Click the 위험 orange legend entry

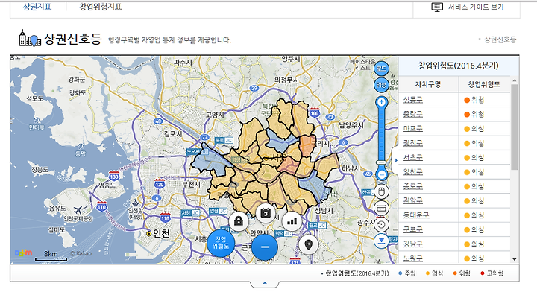[x=462, y=273]
